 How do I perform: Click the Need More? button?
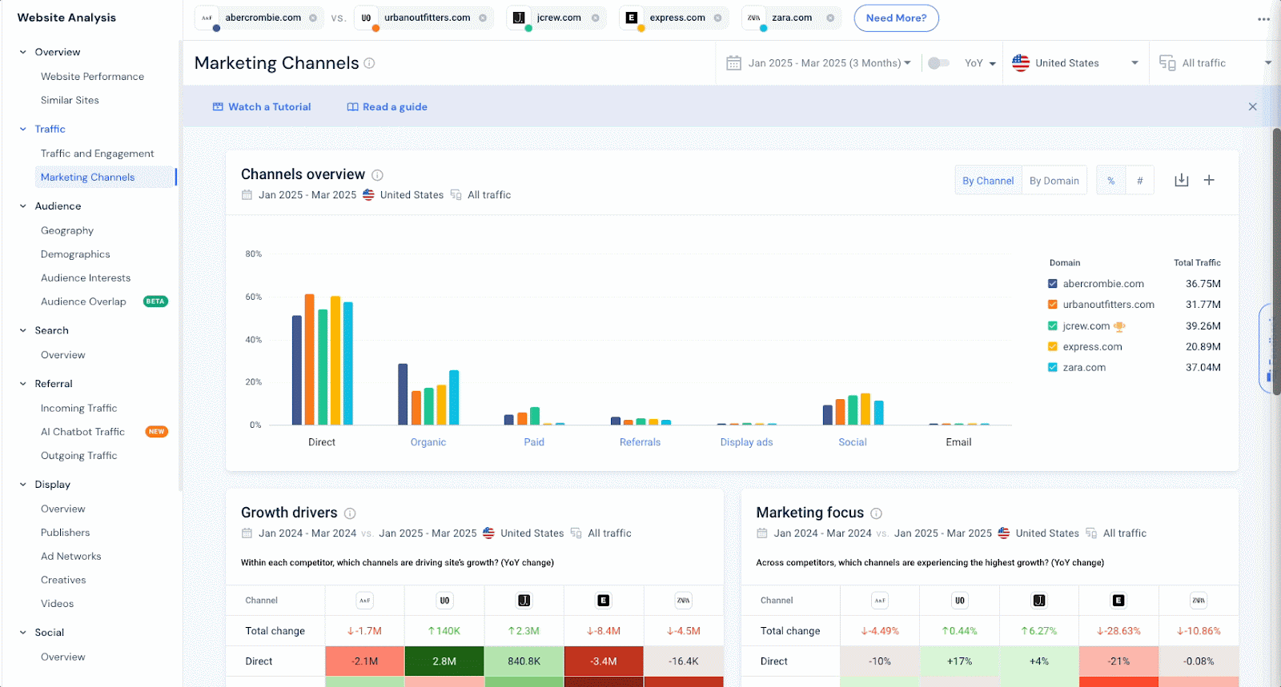pos(896,18)
